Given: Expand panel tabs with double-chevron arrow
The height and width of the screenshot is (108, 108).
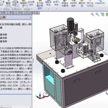Looking at the screenshot, I should click(x=31, y=17).
